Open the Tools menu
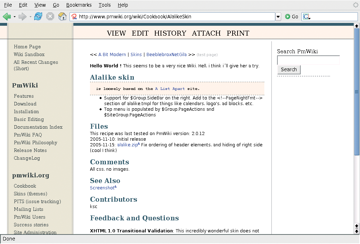360x244 pixels. 104,5
